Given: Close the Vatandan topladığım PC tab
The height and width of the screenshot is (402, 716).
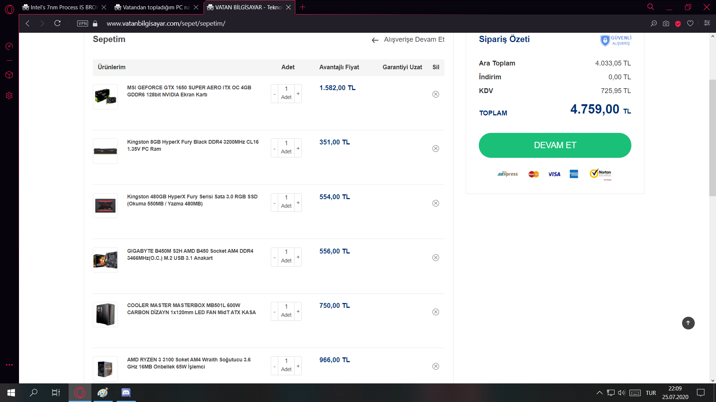Looking at the screenshot, I should [196, 7].
